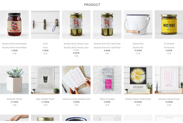The width and height of the screenshot is (183, 123).
Task: Heart the Beer Varieties Poster
Action: coord(44,105)
